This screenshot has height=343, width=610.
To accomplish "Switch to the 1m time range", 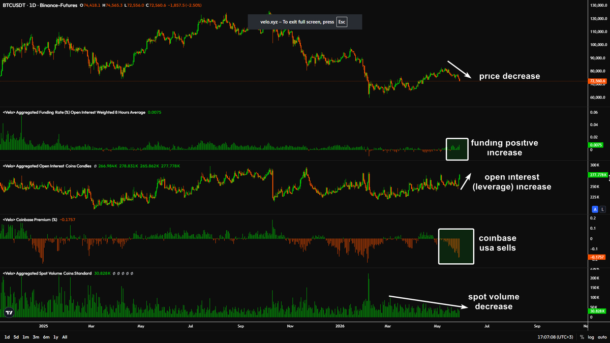I will coord(26,337).
